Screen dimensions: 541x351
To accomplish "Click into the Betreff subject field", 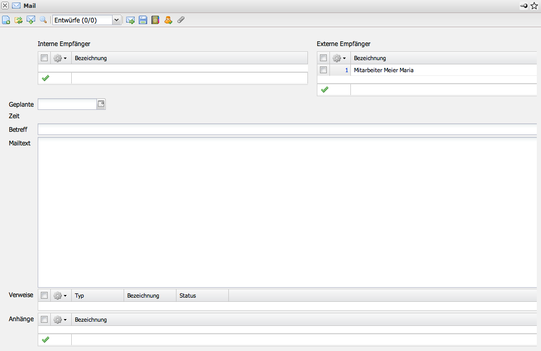I will (287, 129).
